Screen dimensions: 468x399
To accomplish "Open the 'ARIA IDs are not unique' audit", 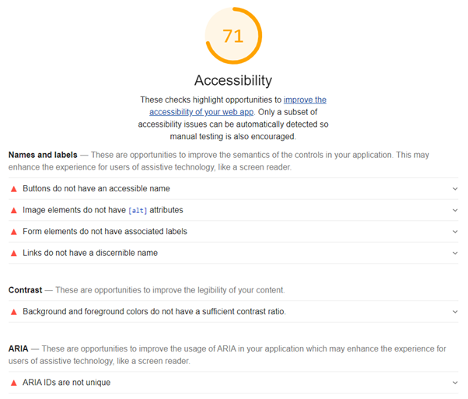I will point(67,383).
